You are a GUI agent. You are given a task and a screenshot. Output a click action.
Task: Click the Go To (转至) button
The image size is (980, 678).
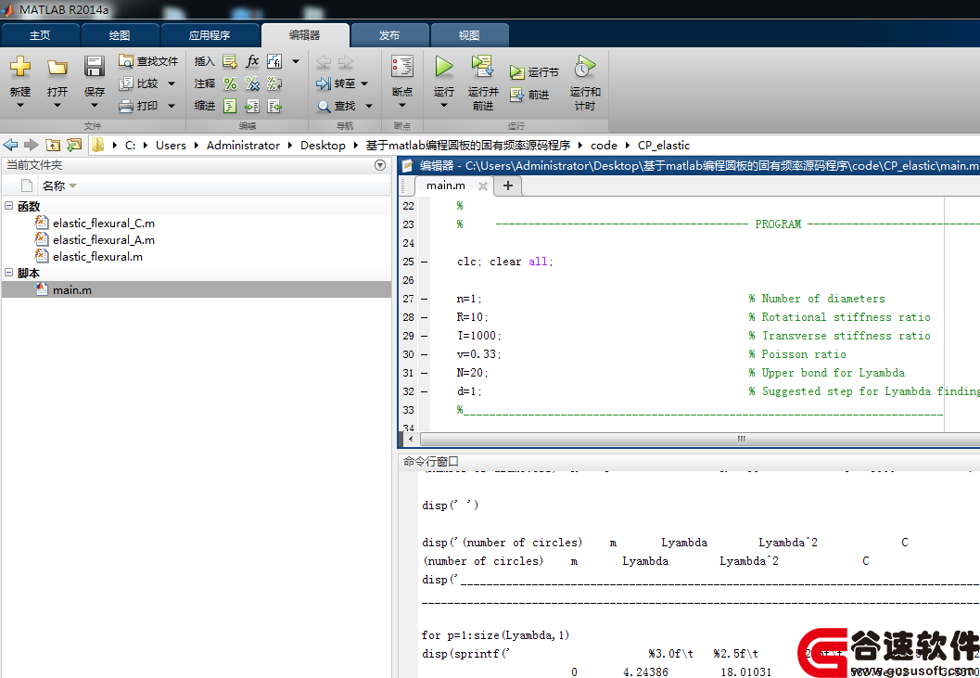point(336,83)
